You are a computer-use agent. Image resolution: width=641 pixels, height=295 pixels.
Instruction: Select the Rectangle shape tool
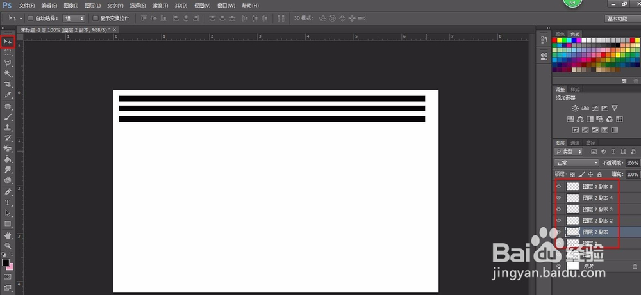click(8, 224)
